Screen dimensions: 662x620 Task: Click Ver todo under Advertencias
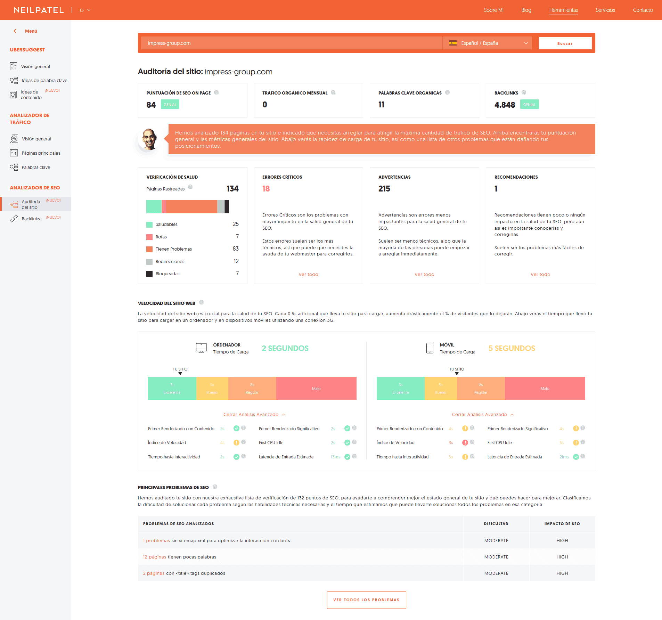click(x=424, y=274)
